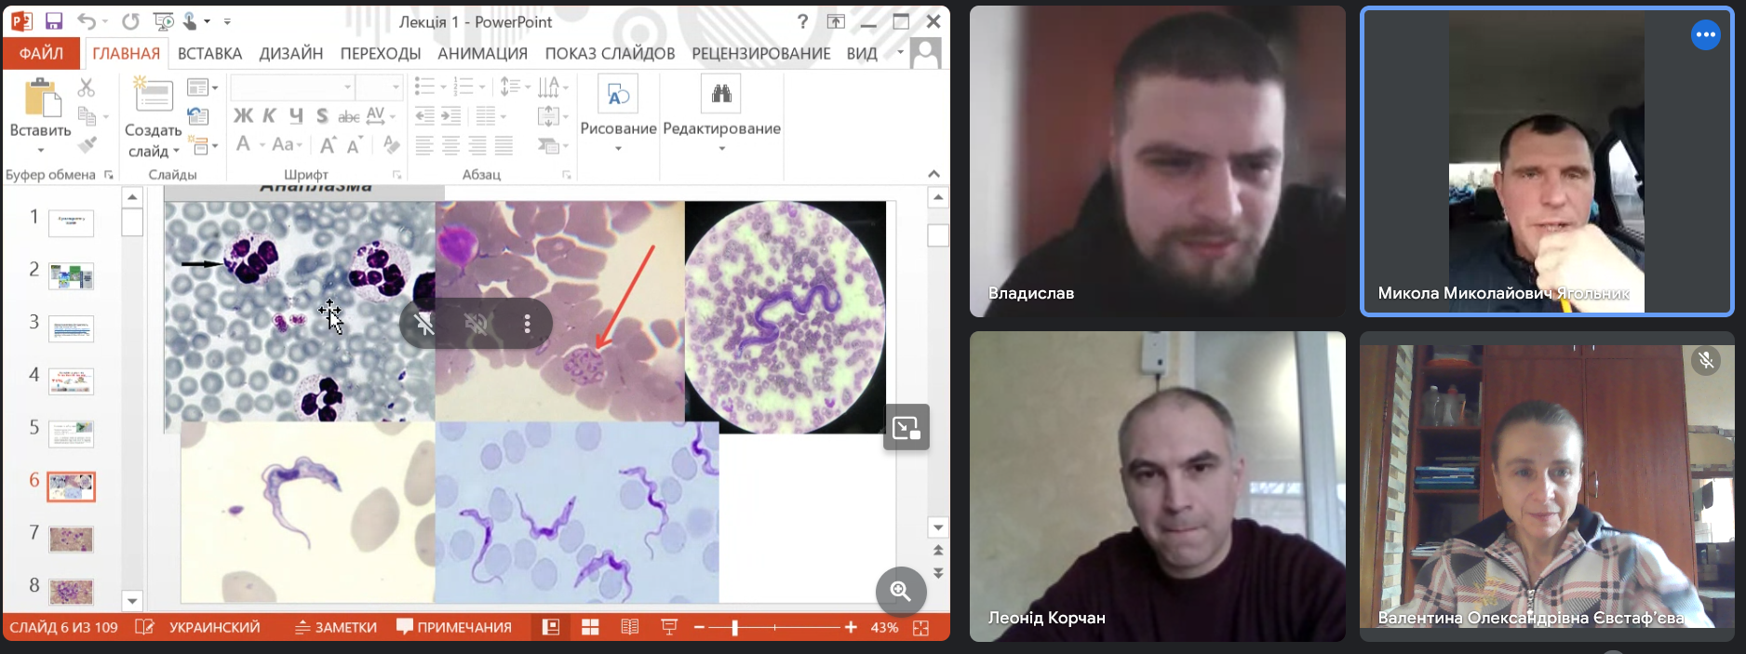Expand the Вставить paste dropdown arrow
The height and width of the screenshot is (654, 1746).
coord(40,151)
